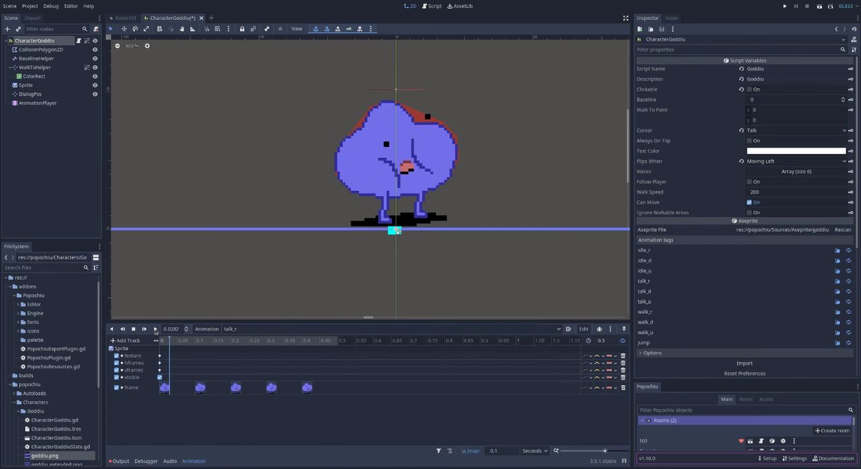Play the talk_r animation from start
Screen dimensions: 861x469
click(x=144, y=329)
